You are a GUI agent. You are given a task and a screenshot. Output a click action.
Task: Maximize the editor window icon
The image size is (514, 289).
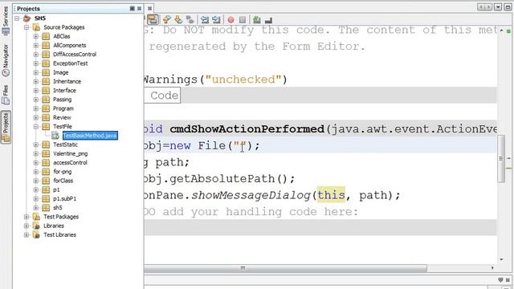tap(508, 7)
